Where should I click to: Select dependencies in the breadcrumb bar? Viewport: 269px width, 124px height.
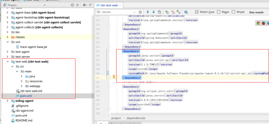[x=136, y=118]
